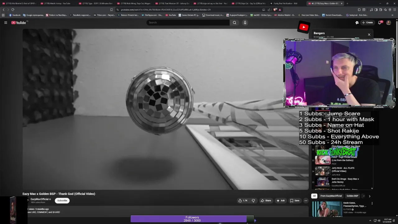Click the browser address bar URL

coord(165,10)
